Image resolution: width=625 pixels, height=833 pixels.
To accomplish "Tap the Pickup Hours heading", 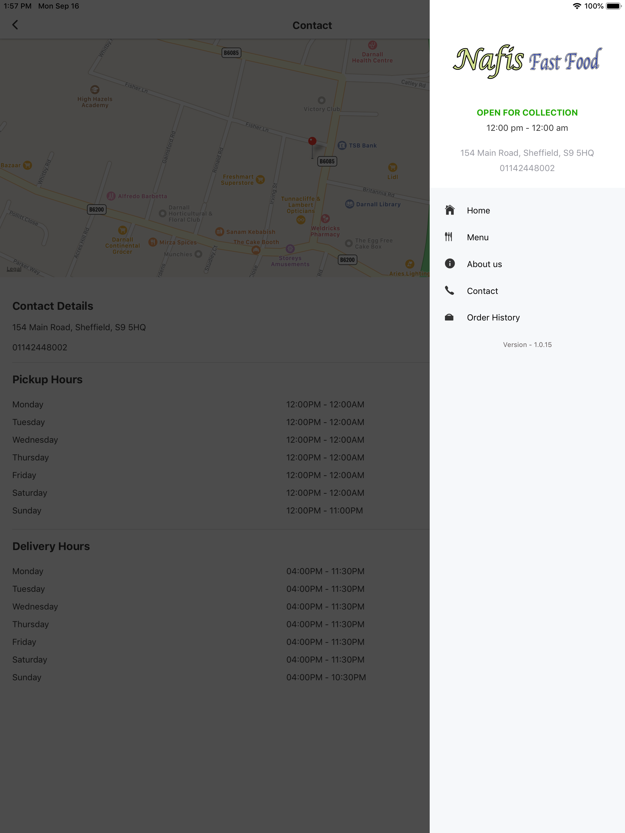I will coord(47,379).
